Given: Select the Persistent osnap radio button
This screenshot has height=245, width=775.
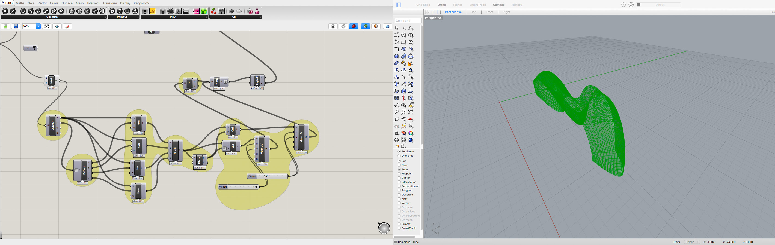Looking at the screenshot, I should click(399, 151).
